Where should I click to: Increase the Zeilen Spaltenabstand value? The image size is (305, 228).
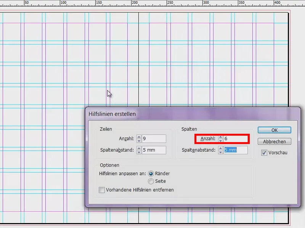[x=139, y=148]
